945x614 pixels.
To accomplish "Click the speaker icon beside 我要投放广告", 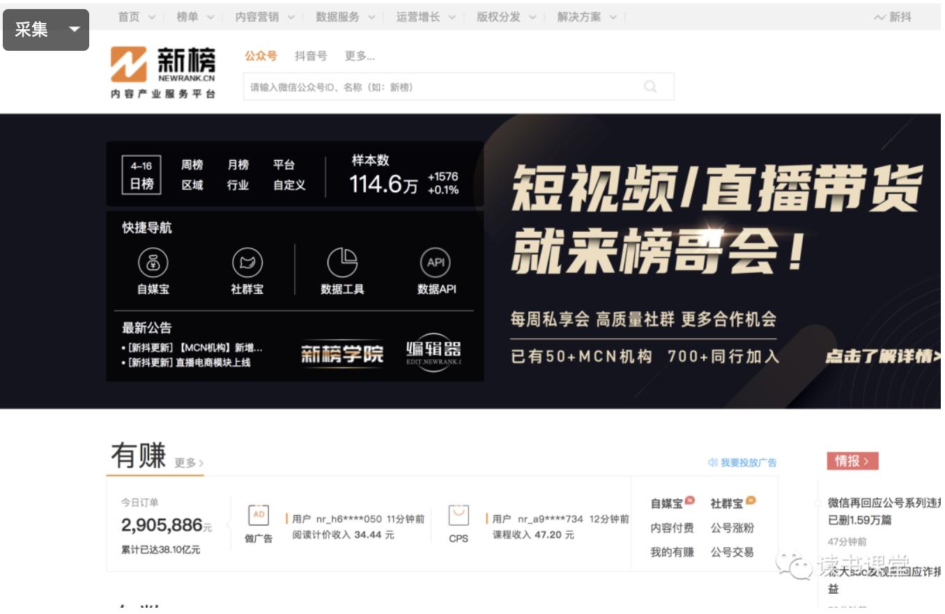I will click(712, 462).
